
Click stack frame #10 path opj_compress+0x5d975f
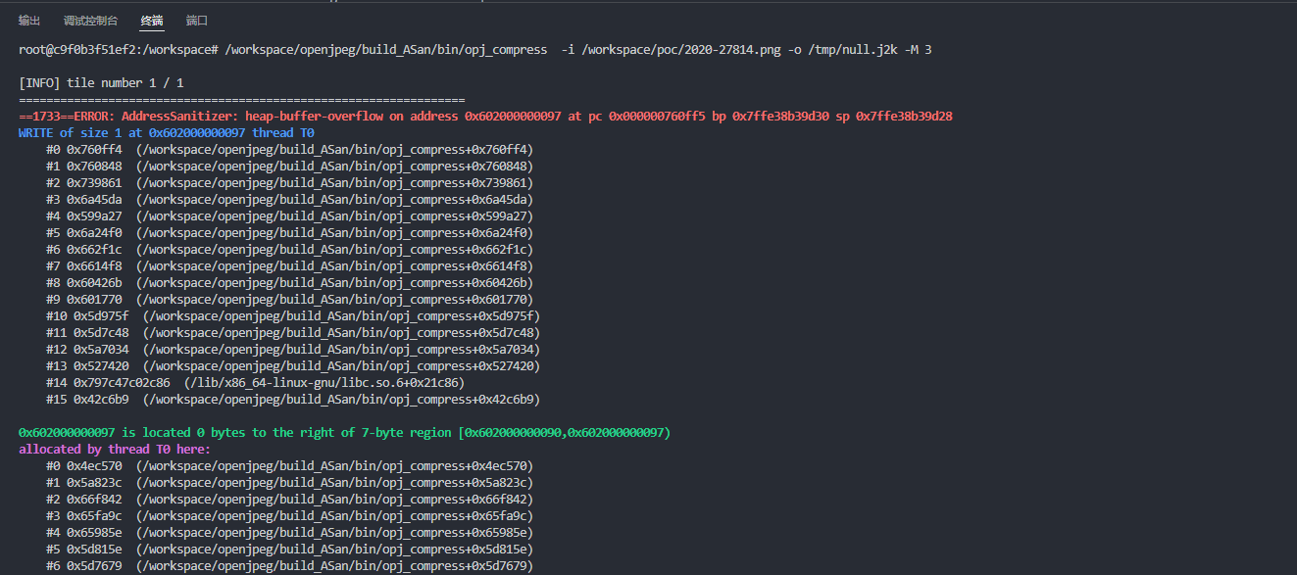[x=341, y=316]
